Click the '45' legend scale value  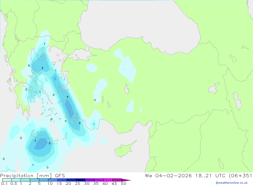click(114, 183)
